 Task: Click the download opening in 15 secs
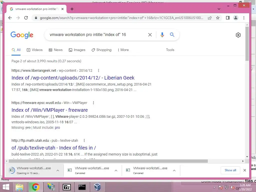click(x=31, y=170)
